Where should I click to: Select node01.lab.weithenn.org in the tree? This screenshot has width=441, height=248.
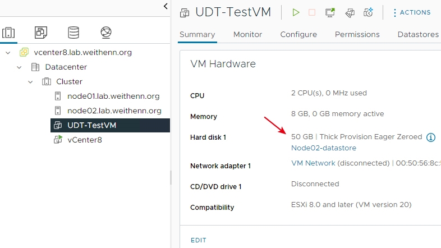113,96
